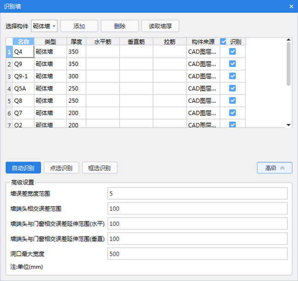Viewport: 298px width, 281px height.
Task: Uncheck the 识别 checkbox for Q4
Action: click(232, 52)
